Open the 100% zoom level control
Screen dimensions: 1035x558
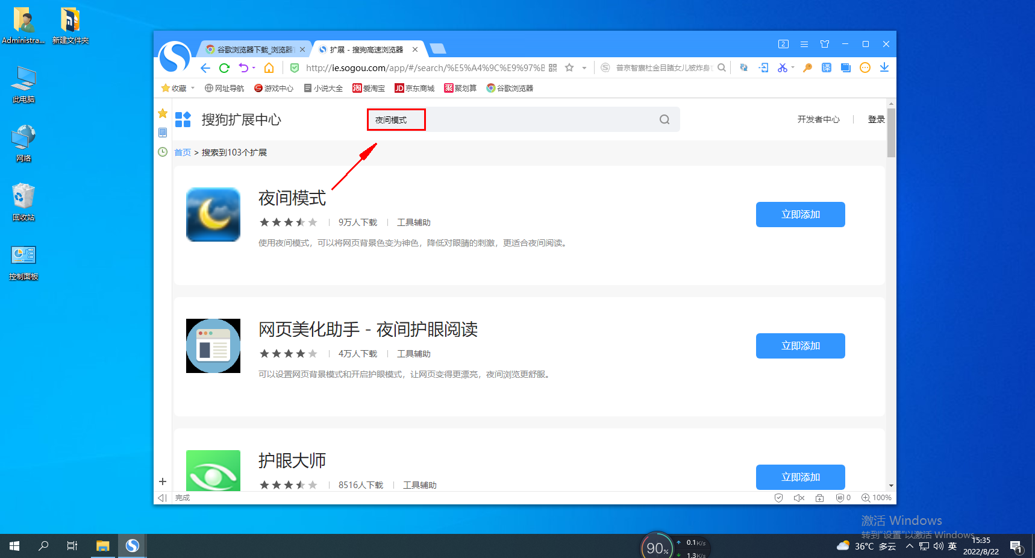[877, 498]
